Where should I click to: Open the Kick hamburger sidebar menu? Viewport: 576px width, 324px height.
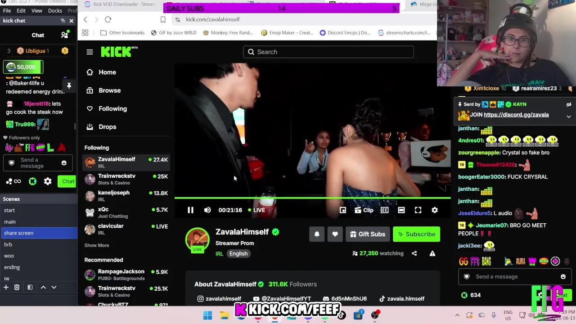point(90,52)
